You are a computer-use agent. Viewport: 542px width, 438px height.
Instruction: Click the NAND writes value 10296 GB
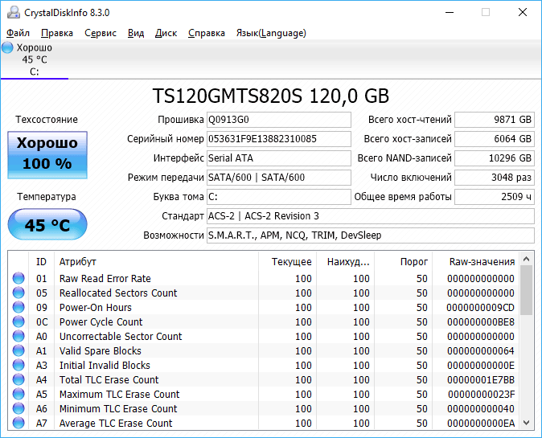[495, 158]
